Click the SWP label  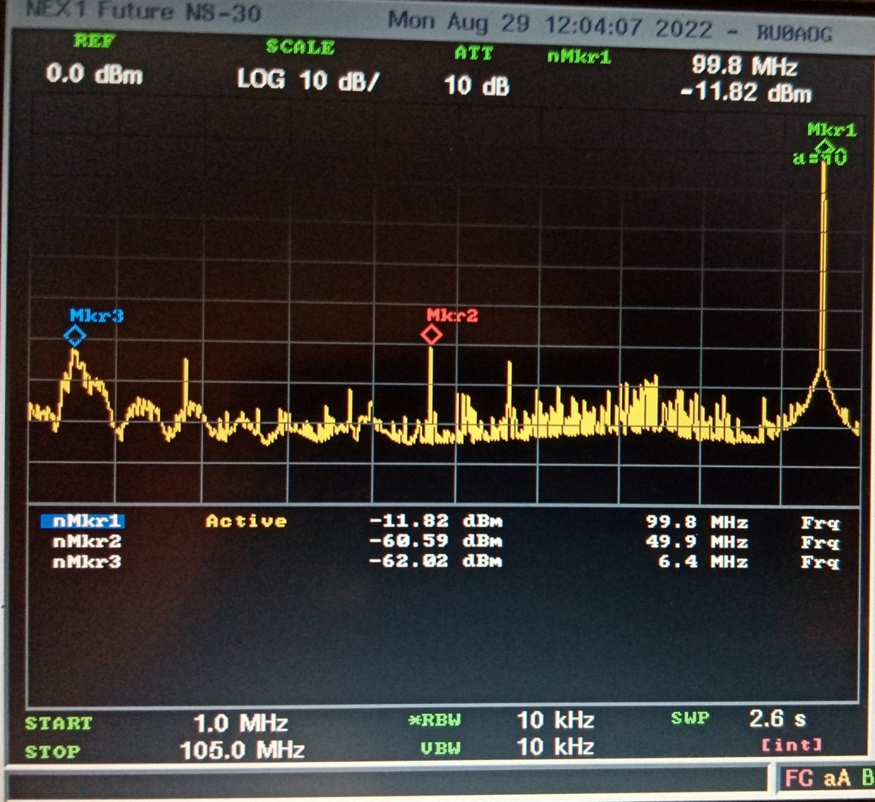pyautogui.click(x=690, y=718)
